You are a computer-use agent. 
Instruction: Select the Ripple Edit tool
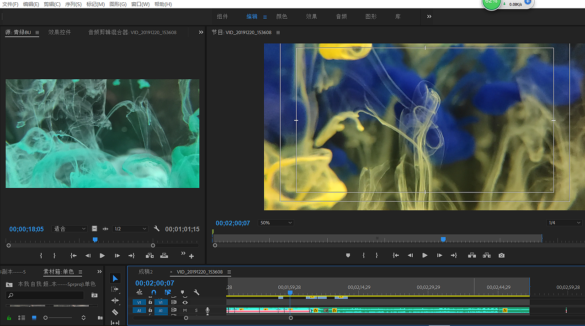[x=115, y=300]
